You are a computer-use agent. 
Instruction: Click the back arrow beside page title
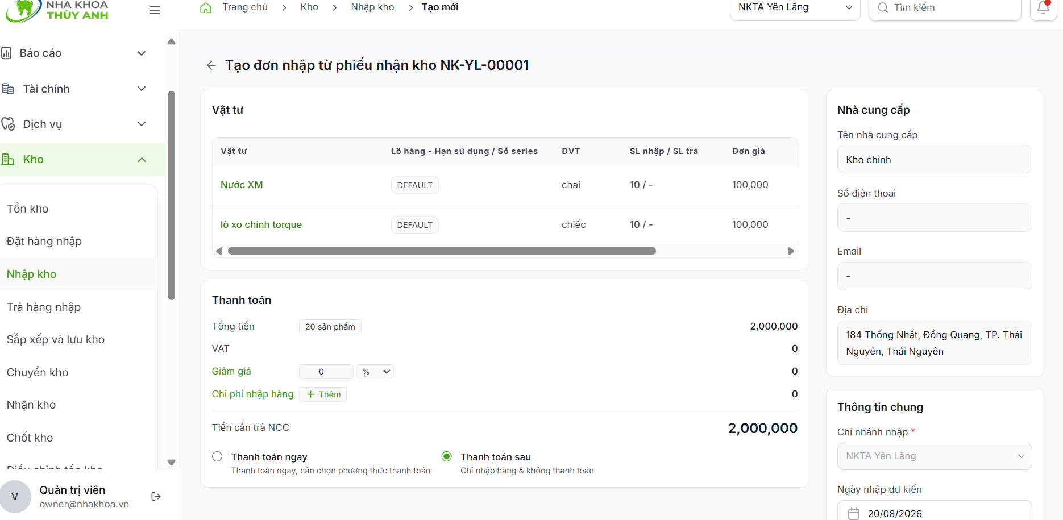[x=211, y=65]
